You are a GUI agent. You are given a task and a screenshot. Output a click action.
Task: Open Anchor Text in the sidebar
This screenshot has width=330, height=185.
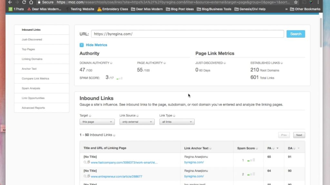[x=42, y=69]
